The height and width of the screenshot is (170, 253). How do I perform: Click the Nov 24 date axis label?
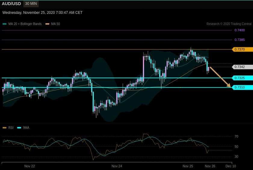click(117, 166)
